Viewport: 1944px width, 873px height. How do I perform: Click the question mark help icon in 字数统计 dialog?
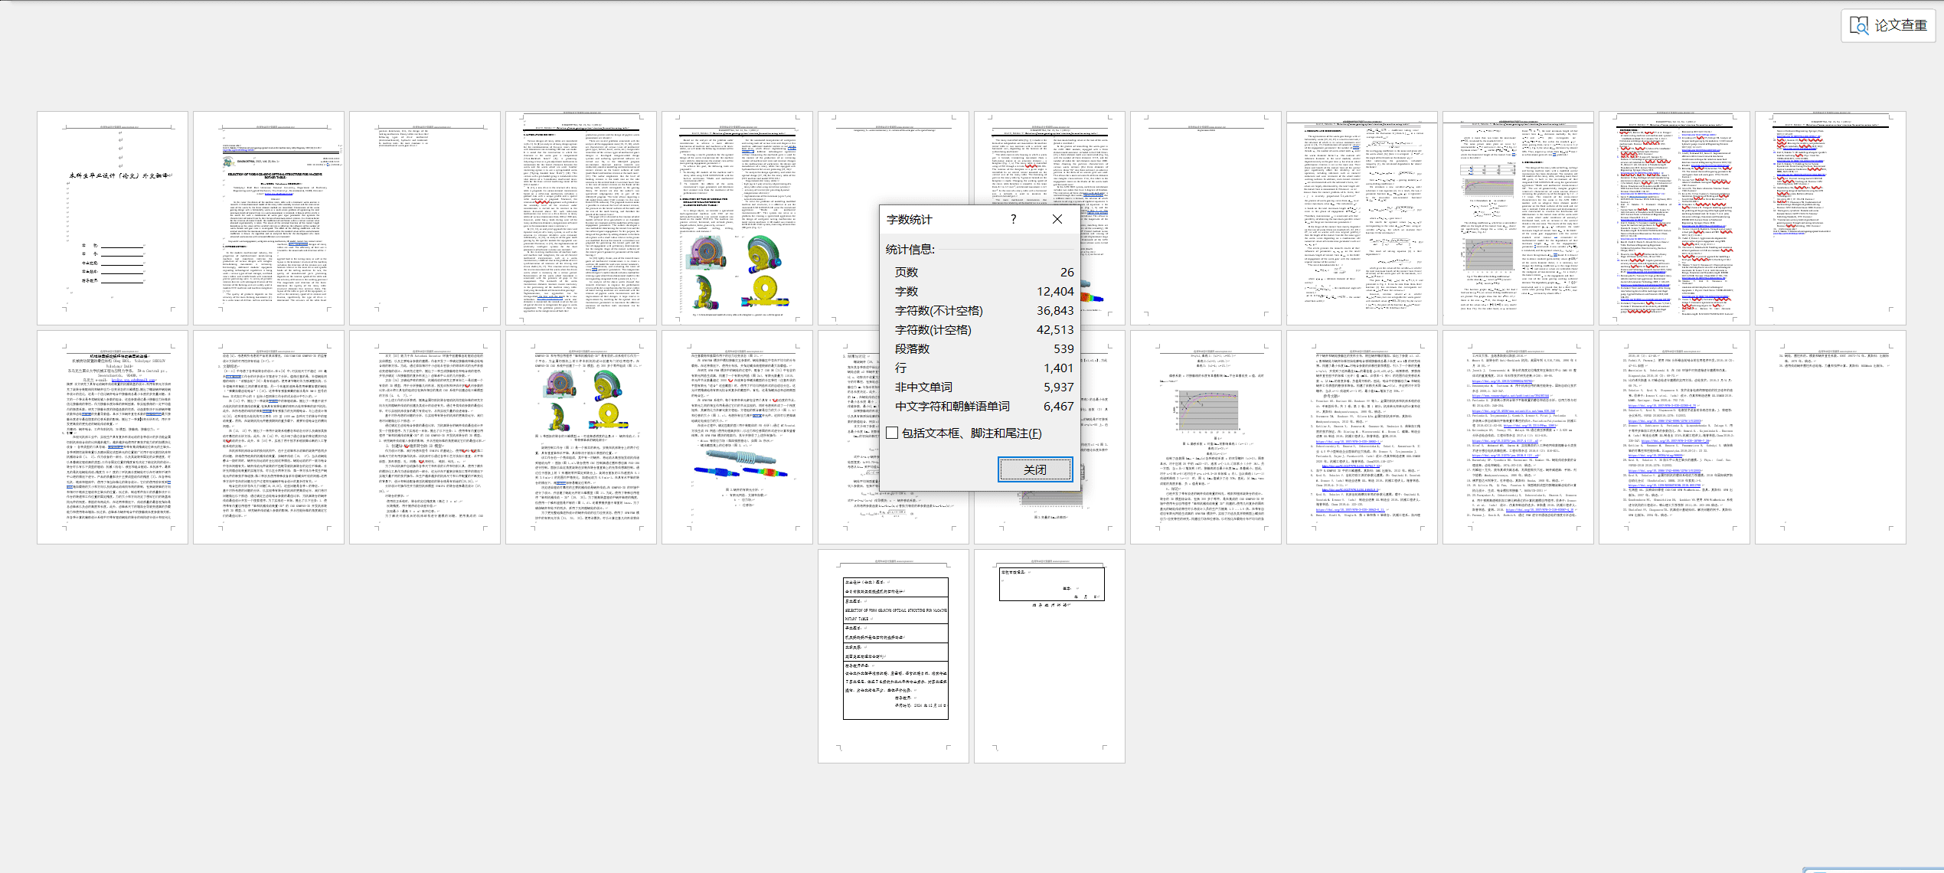coord(1013,220)
